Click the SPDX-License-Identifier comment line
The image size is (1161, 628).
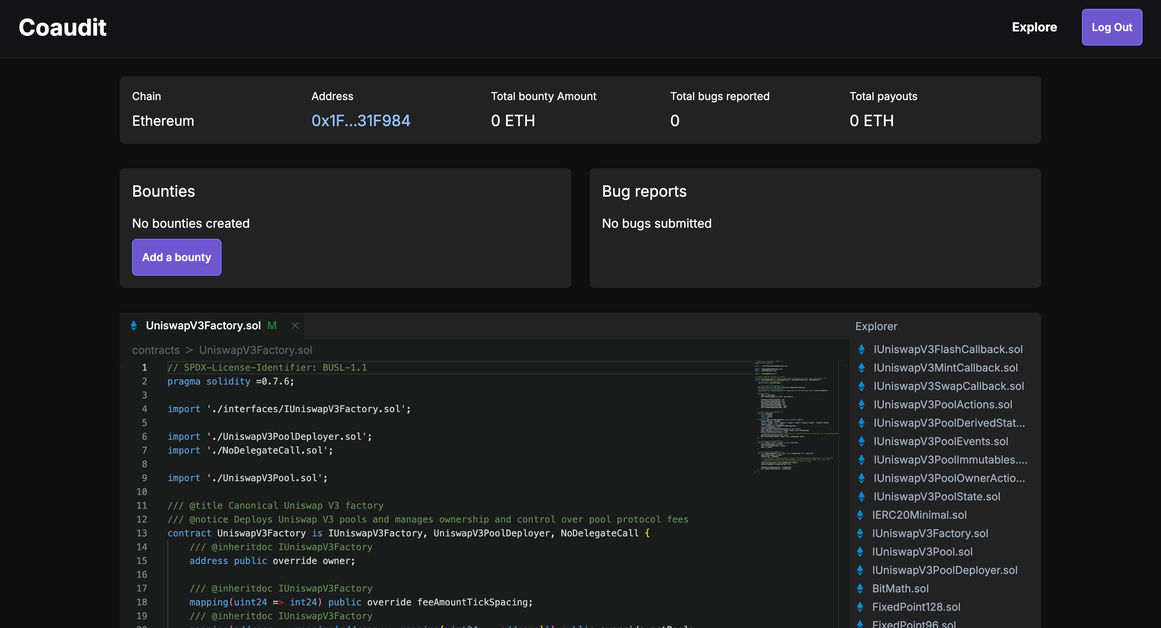pos(267,368)
